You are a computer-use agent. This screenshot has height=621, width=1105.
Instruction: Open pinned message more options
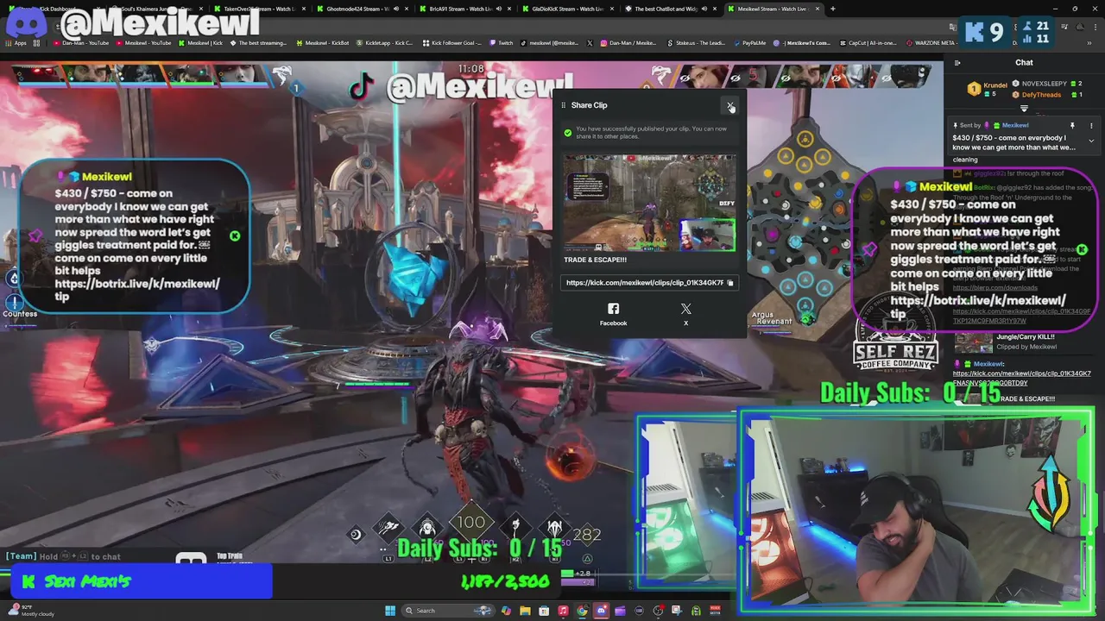coord(1091,125)
